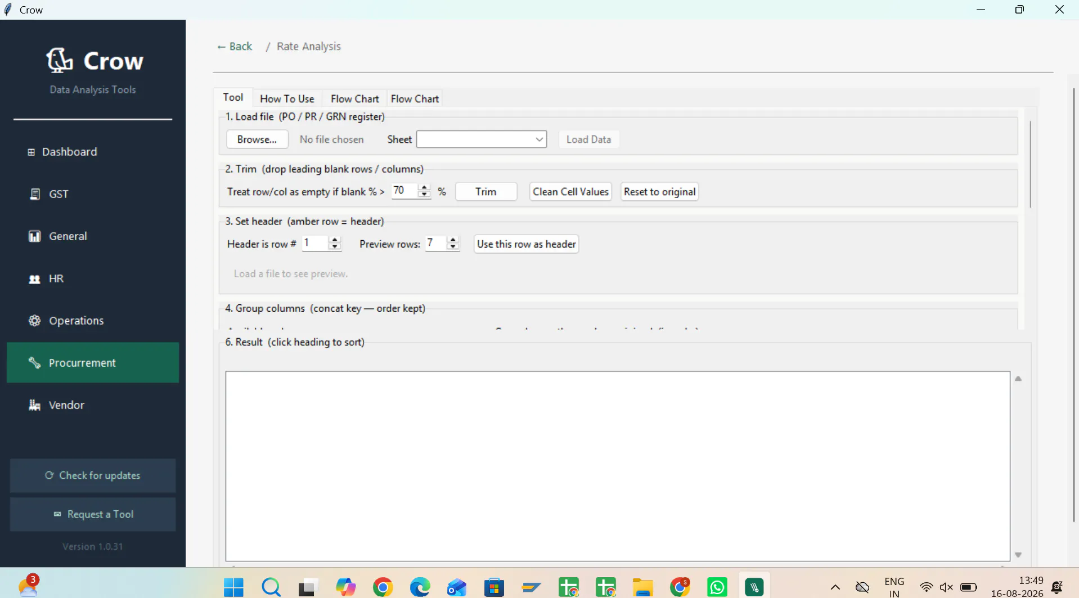This screenshot has width=1079, height=598.
Task: Click the Operations gear icon
Action: 35,321
